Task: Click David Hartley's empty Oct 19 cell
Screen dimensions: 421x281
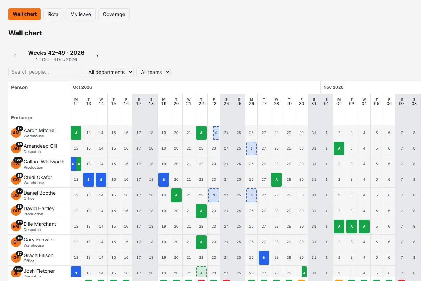Action: (164, 211)
